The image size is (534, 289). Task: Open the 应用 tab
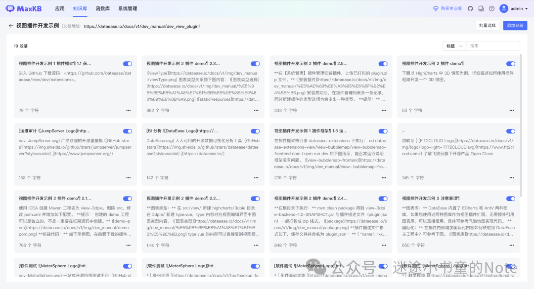(x=60, y=8)
